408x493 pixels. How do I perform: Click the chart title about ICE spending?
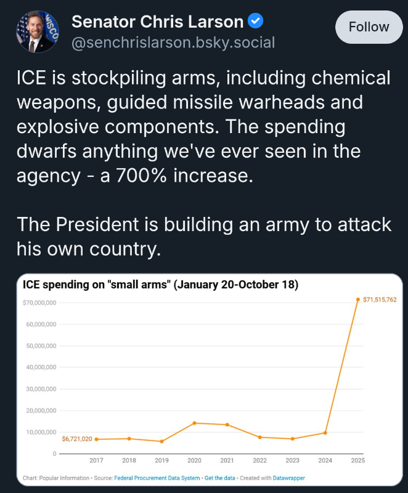pos(160,285)
